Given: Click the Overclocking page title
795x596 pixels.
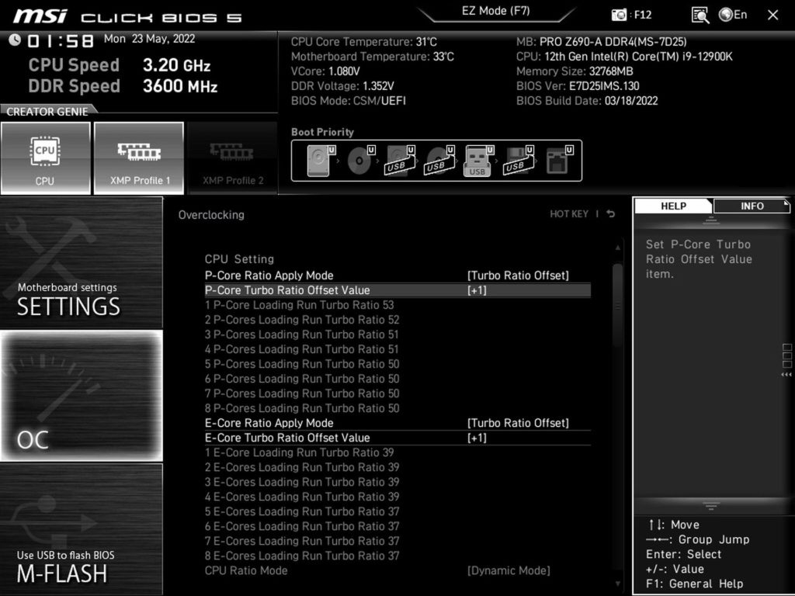Looking at the screenshot, I should click(x=211, y=215).
